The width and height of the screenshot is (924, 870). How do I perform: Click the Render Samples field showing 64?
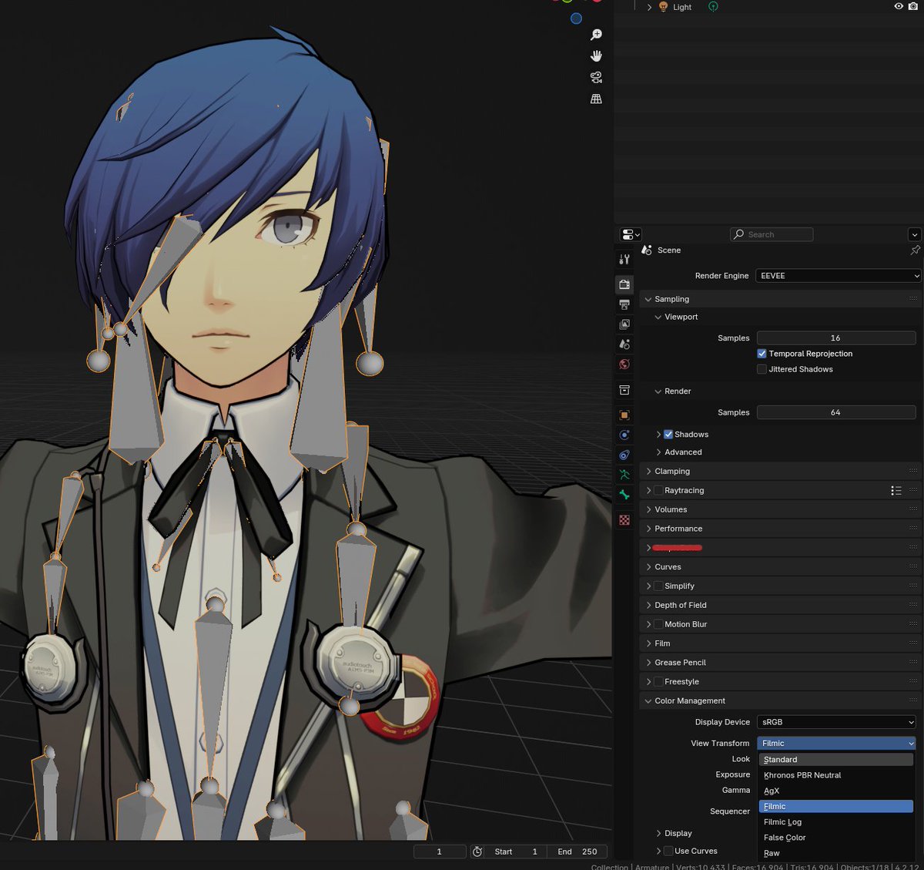(x=836, y=412)
